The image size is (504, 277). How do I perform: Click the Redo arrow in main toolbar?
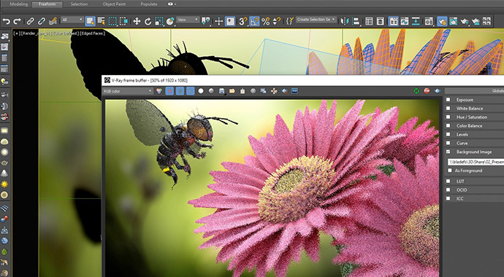(x=17, y=21)
